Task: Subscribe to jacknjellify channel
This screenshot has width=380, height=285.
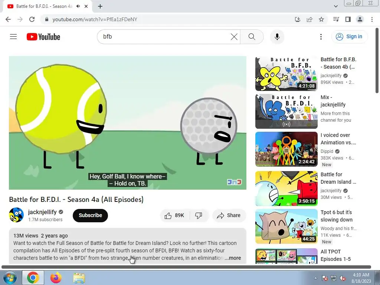Action: click(x=90, y=216)
